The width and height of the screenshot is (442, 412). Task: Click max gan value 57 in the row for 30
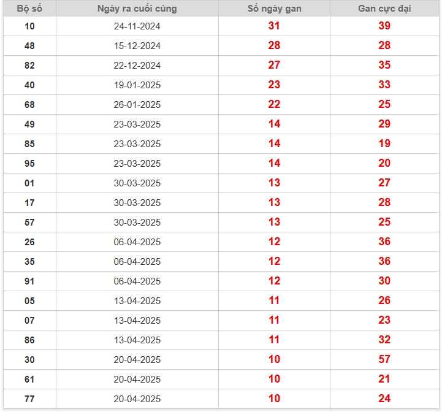coord(384,359)
